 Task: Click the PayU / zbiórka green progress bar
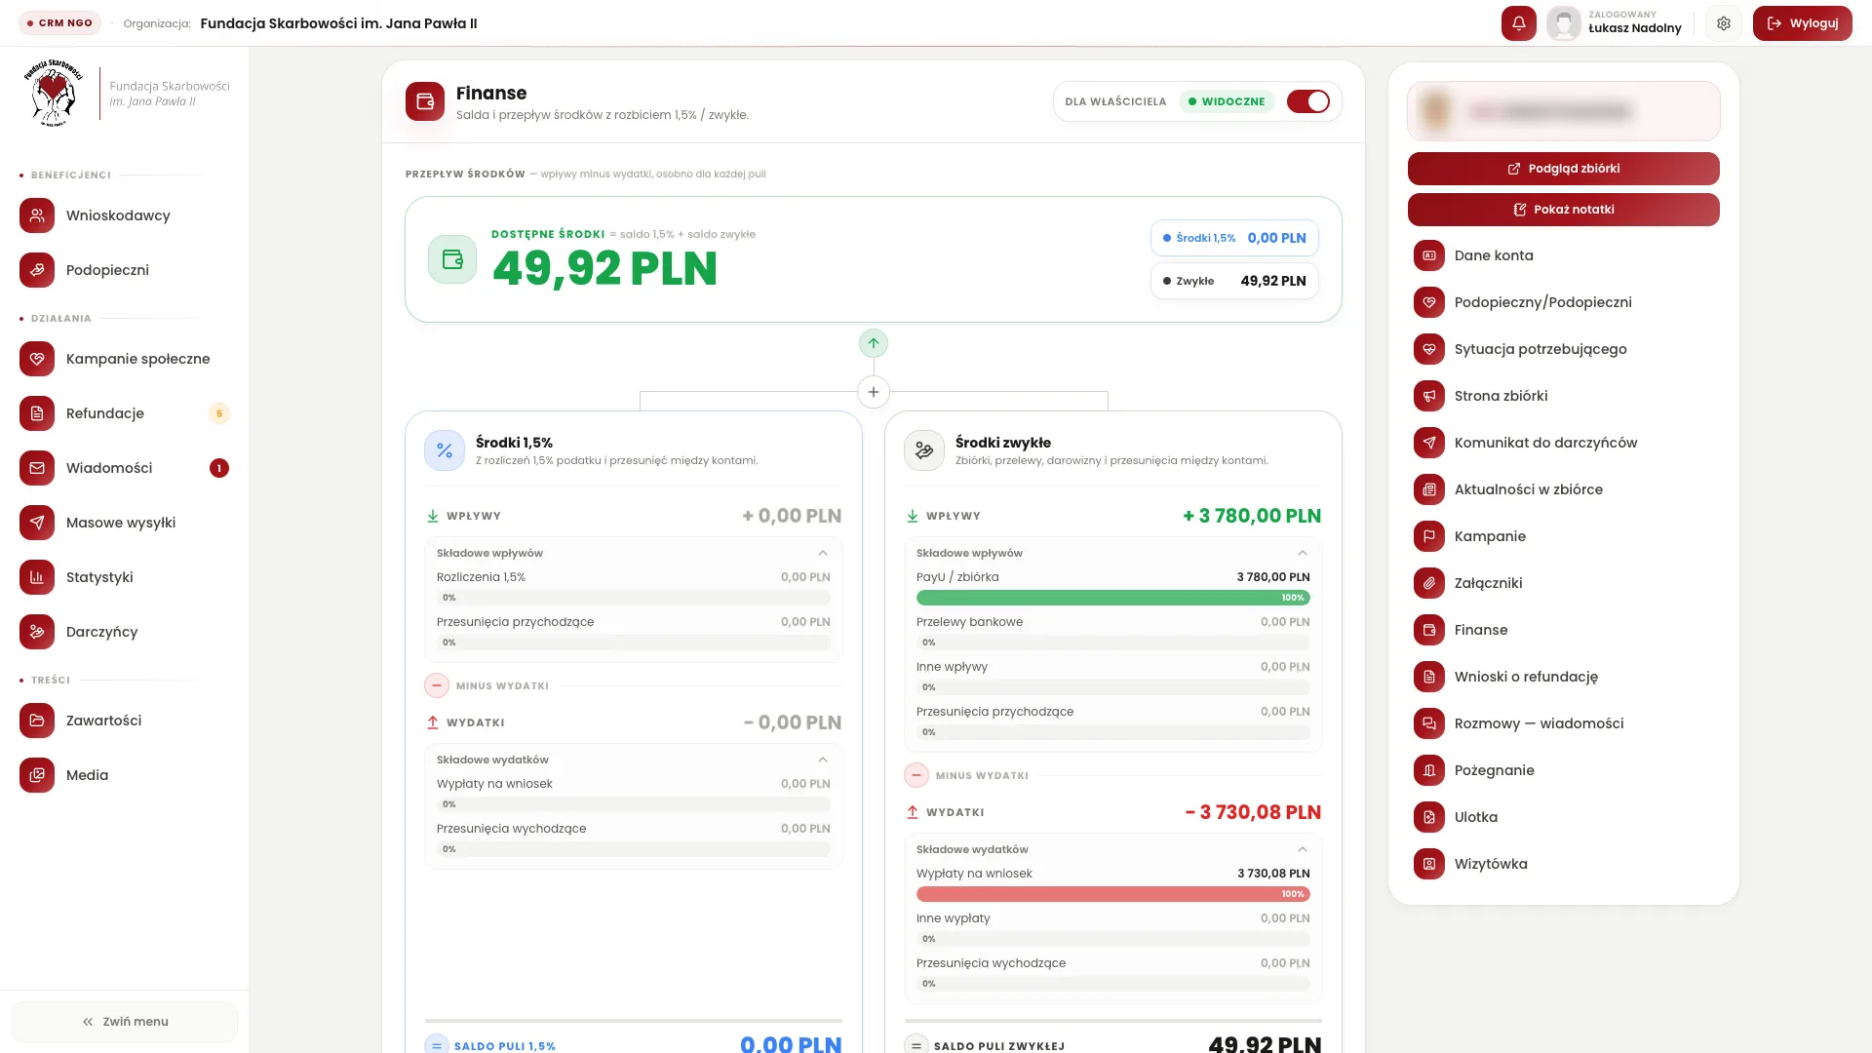tap(1113, 598)
